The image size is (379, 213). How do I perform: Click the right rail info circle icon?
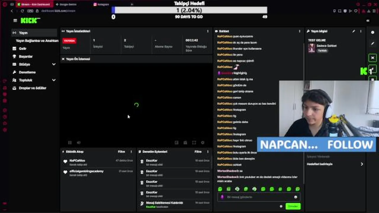[373, 33]
